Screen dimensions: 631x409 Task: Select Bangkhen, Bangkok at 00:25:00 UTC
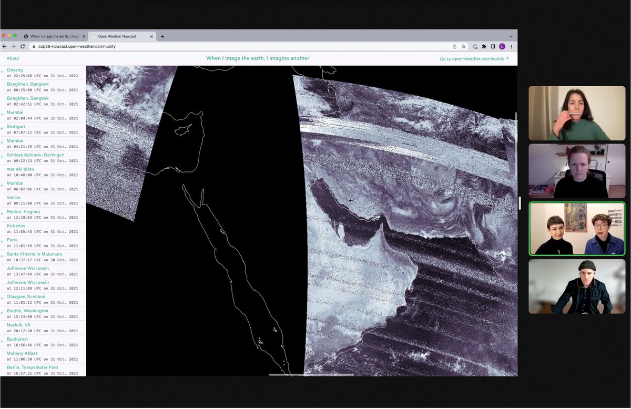coord(43,87)
